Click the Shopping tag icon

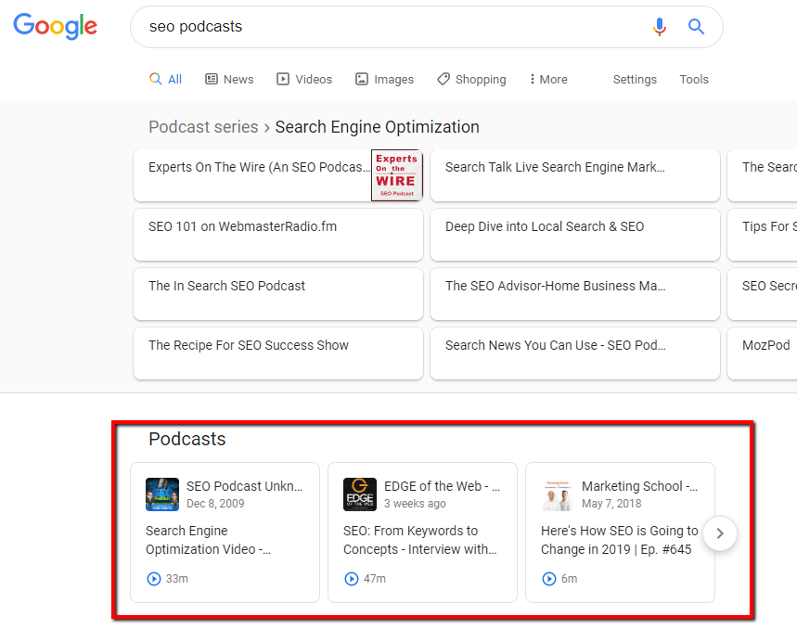pos(443,79)
